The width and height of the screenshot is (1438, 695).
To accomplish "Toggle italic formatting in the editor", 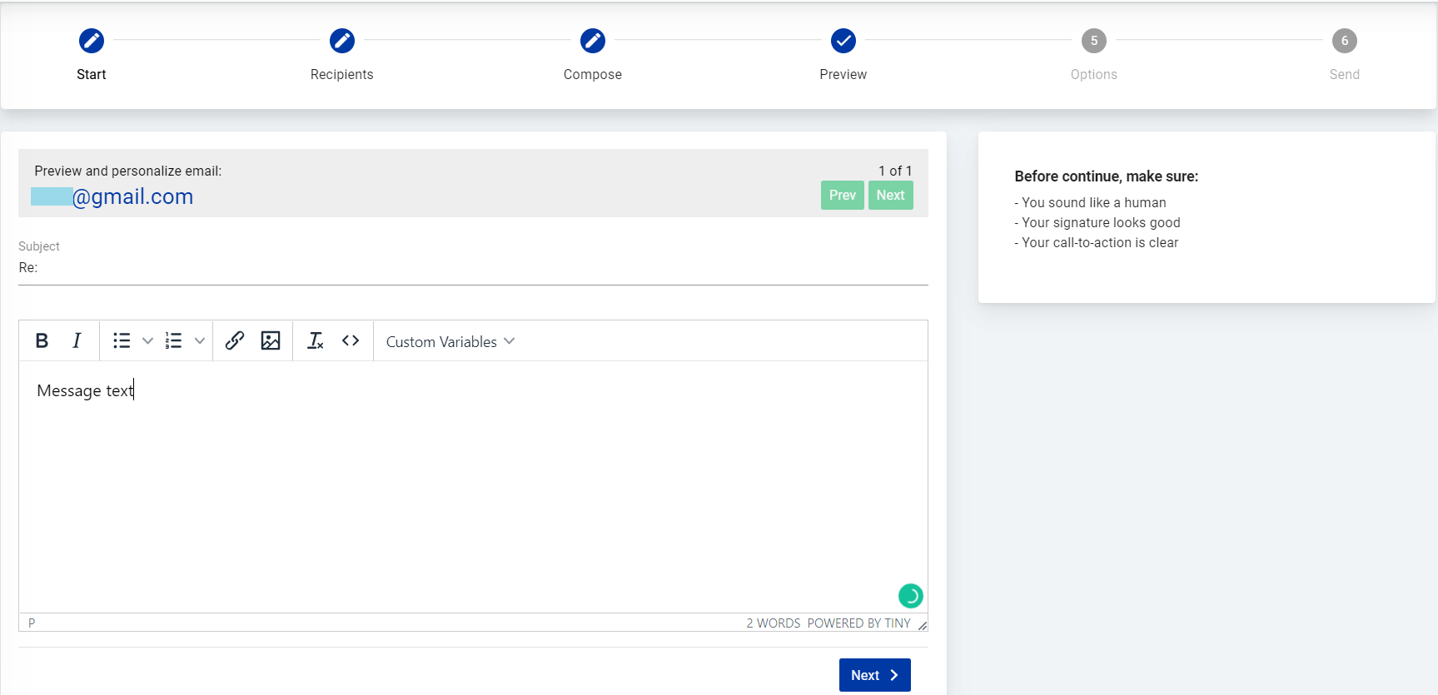I will point(77,340).
